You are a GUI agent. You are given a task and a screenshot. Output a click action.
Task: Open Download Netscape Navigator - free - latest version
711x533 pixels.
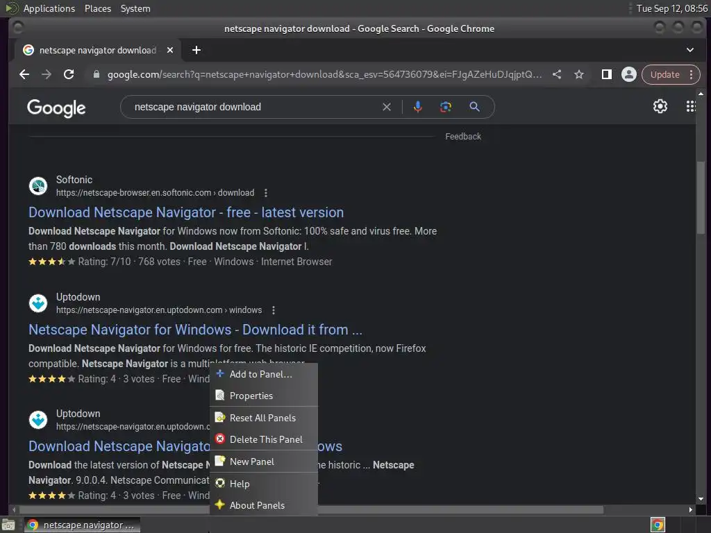[x=186, y=212]
